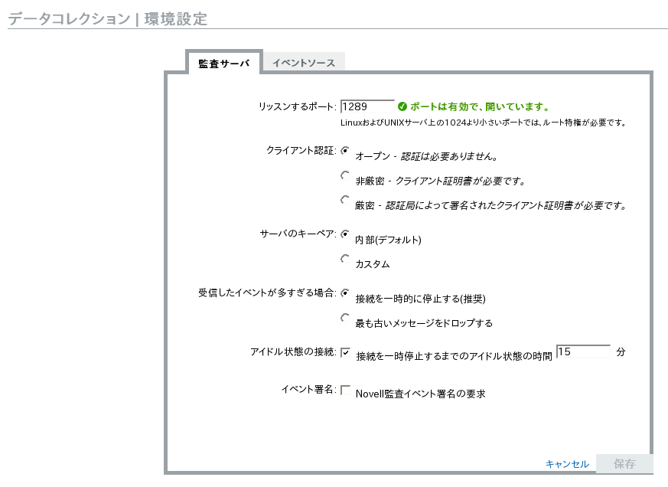
Task: Select 最も古いメッセージをドロップする option
Action: (345, 317)
